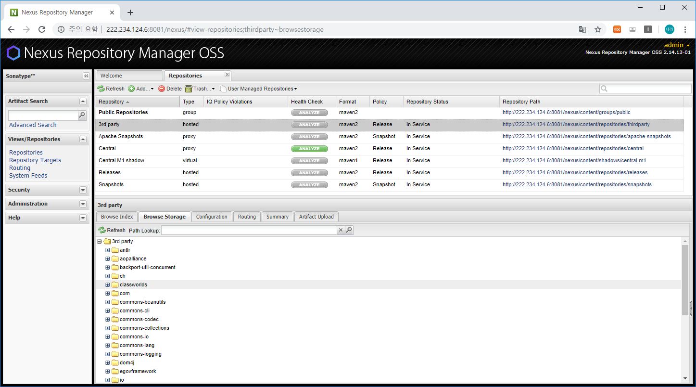Switch to Browse Index tab
The width and height of the screenshot is (696, 387).
117,217
